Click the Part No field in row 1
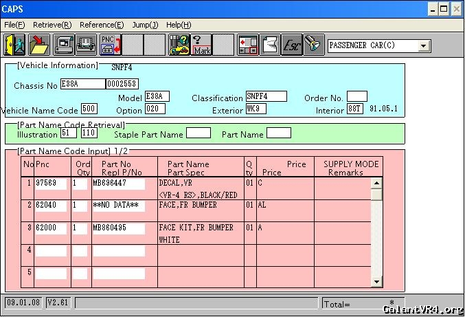Image resolution: width=465 pixels, height=317 pixels. click(x=118, y=184)
